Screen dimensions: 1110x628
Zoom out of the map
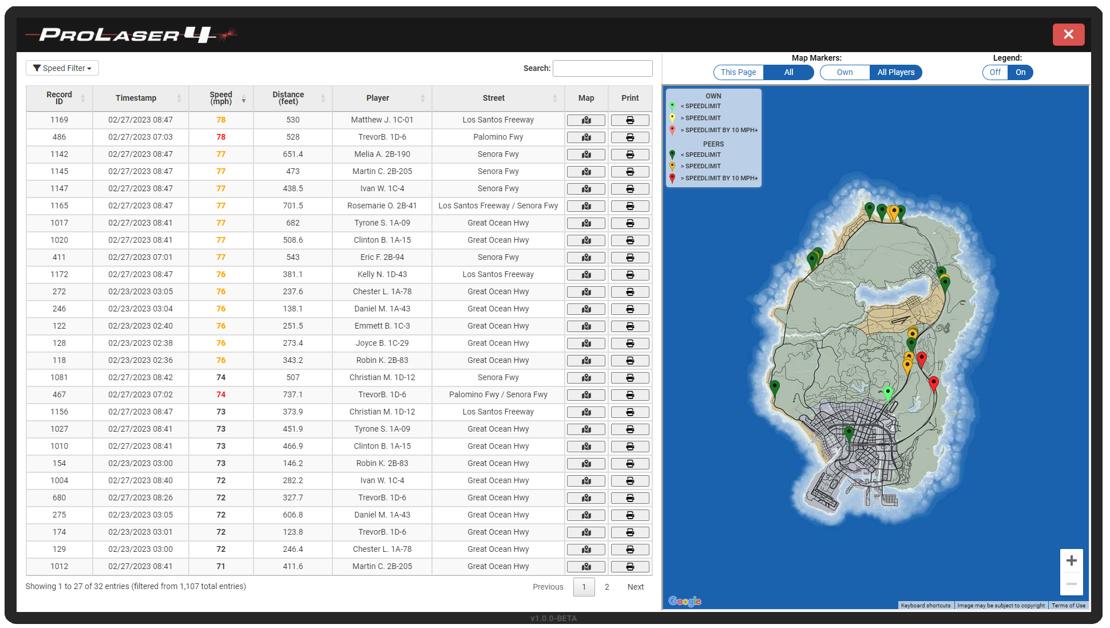(x=1071, y=584)
